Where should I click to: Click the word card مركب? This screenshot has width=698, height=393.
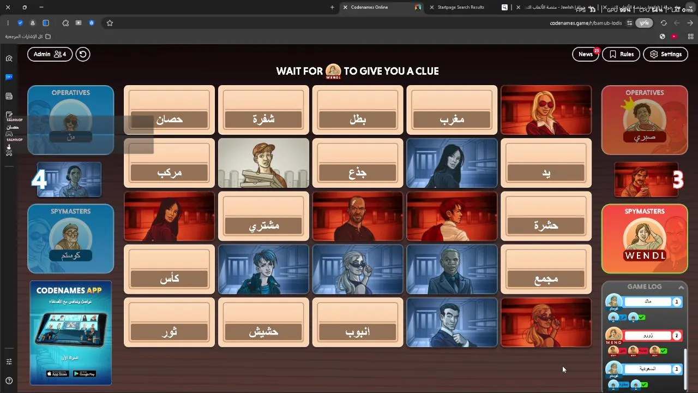(169, 163)
